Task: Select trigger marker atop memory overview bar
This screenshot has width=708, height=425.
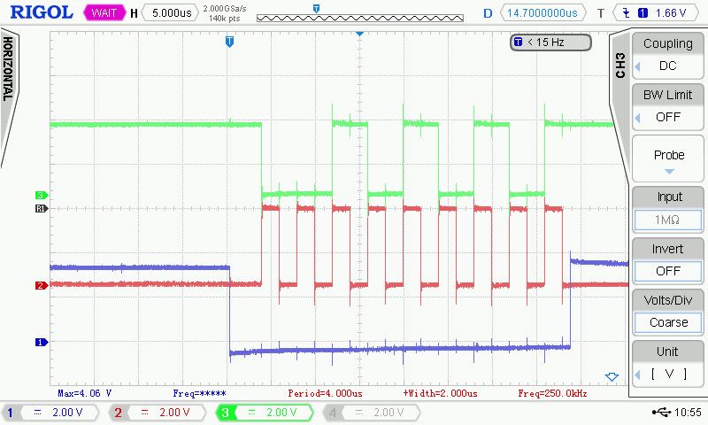Action: tap(316, 9)
